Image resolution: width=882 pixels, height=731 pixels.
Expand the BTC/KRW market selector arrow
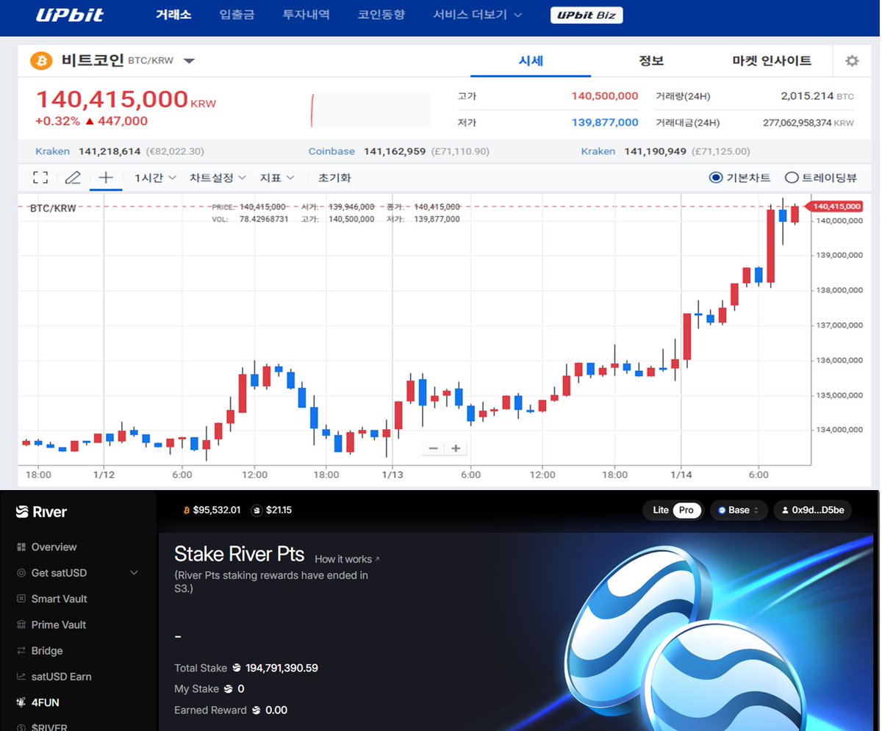[189, 61]
